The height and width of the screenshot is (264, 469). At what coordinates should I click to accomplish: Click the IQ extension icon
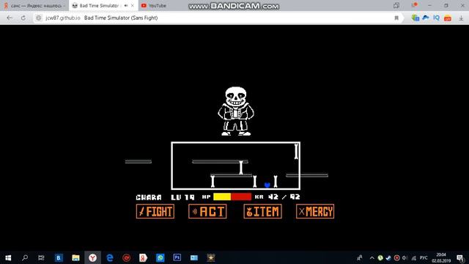pos(437,18)
